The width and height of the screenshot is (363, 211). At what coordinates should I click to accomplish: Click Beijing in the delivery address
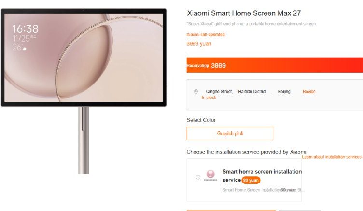(x=284, y=91)
